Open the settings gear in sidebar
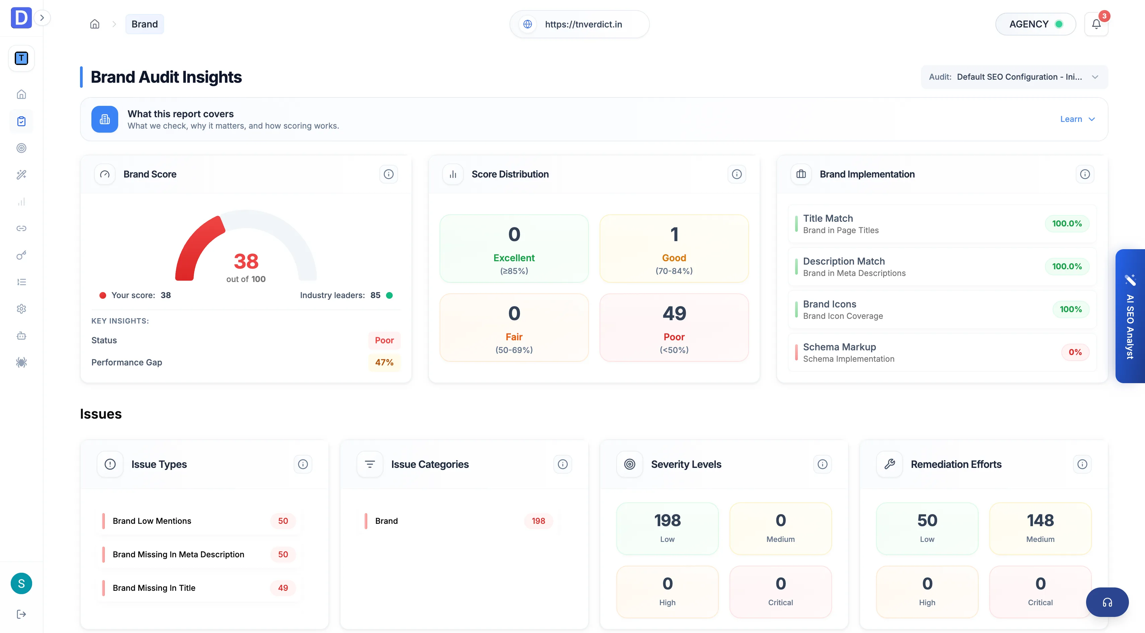Image resolution: width=1145 pixels, height=633 pixels. [x=21, y=309]
